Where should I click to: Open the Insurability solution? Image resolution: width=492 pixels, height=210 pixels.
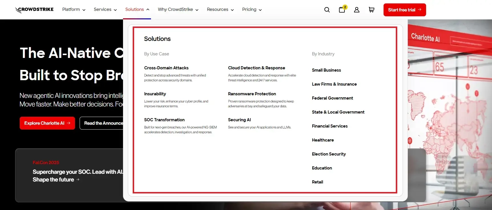[x=155, y=94]
